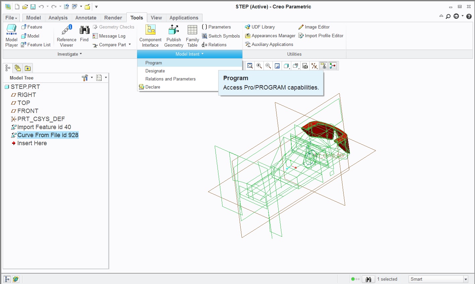Open the Annotate ribbon tab
The image size is (475, 284).
coord(86,18)
